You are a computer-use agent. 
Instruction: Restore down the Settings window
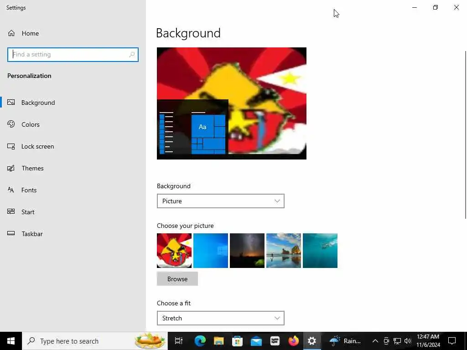pos(436,7)
